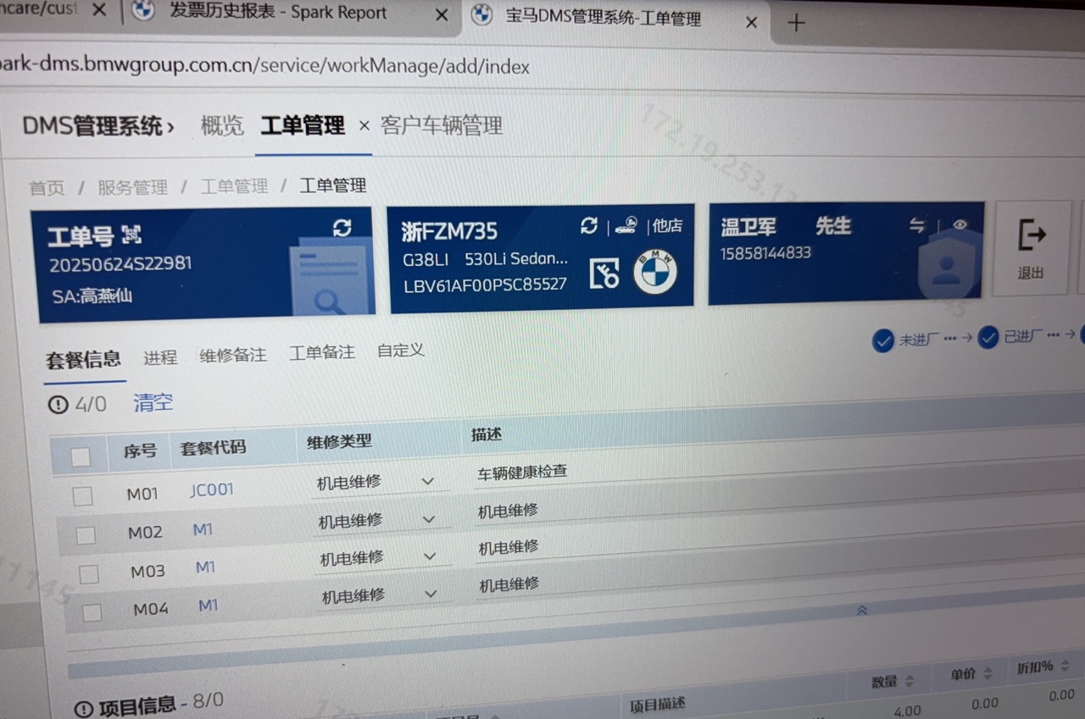Click the info icon beside 项目信息
Image resolution: width=1085 pixels, height=719 pixels.
pyautogui.click(x=84, y=709)
